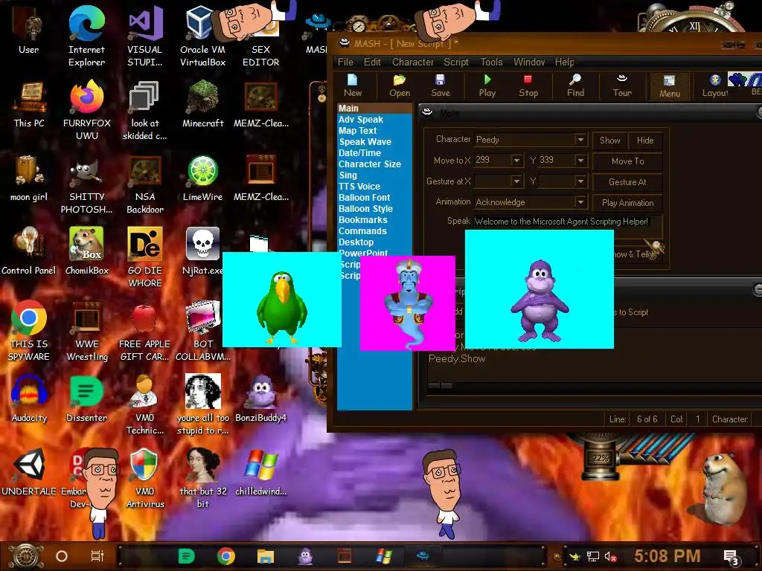This screenshot has height=571, width=762.
Task: Open notification center in the taskbar
Action: (x=731, y=557)
